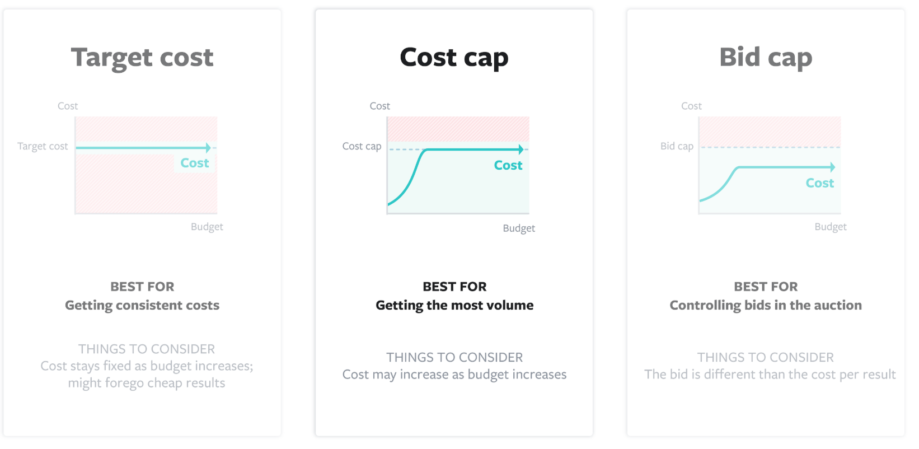The image size is (919, 449).
Task: Click the teal Cost label in Bid cap chart
Action: click(819, 183)
